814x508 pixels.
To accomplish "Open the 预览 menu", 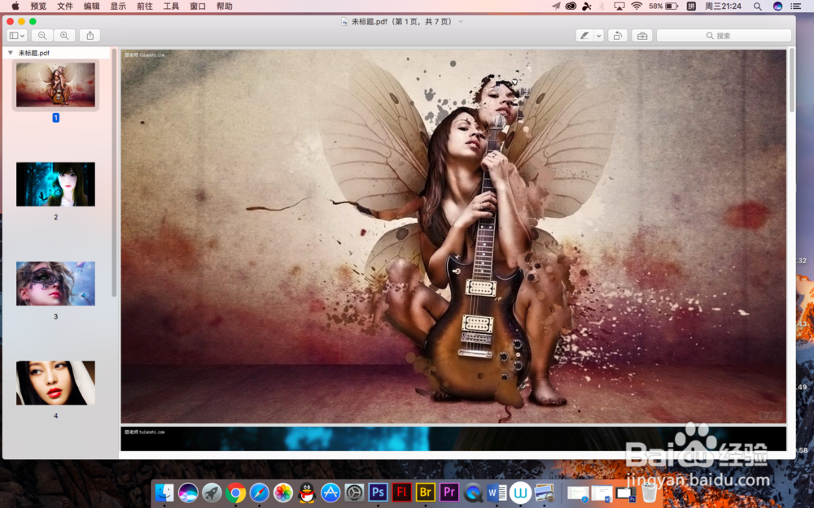I will coord(38,7).
